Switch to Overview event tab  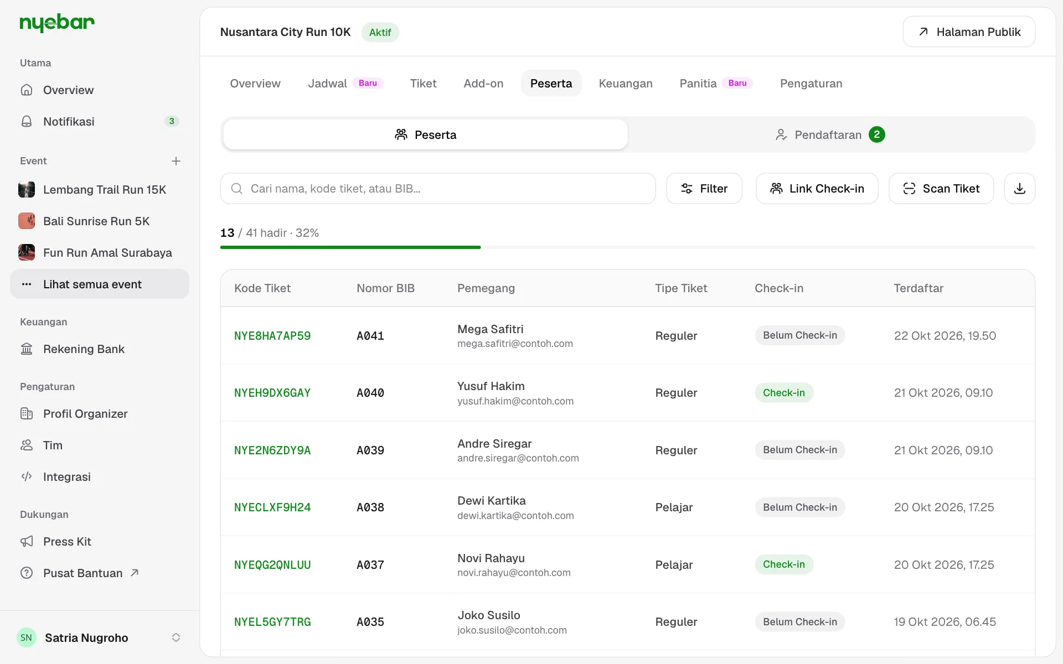coord(255,84)
